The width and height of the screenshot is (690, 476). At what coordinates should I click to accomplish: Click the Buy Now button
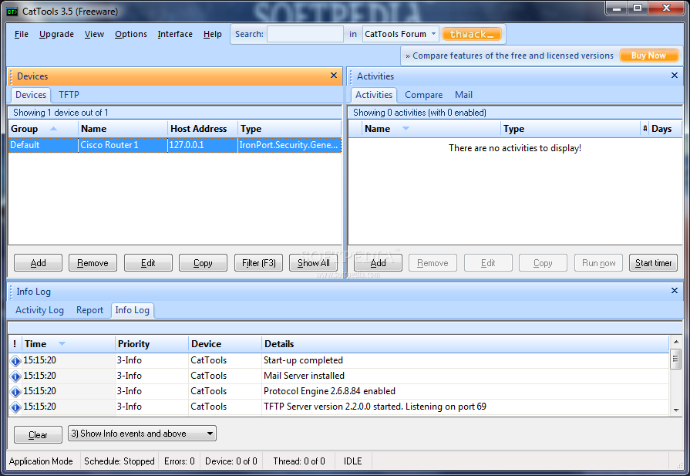[648, 56]
